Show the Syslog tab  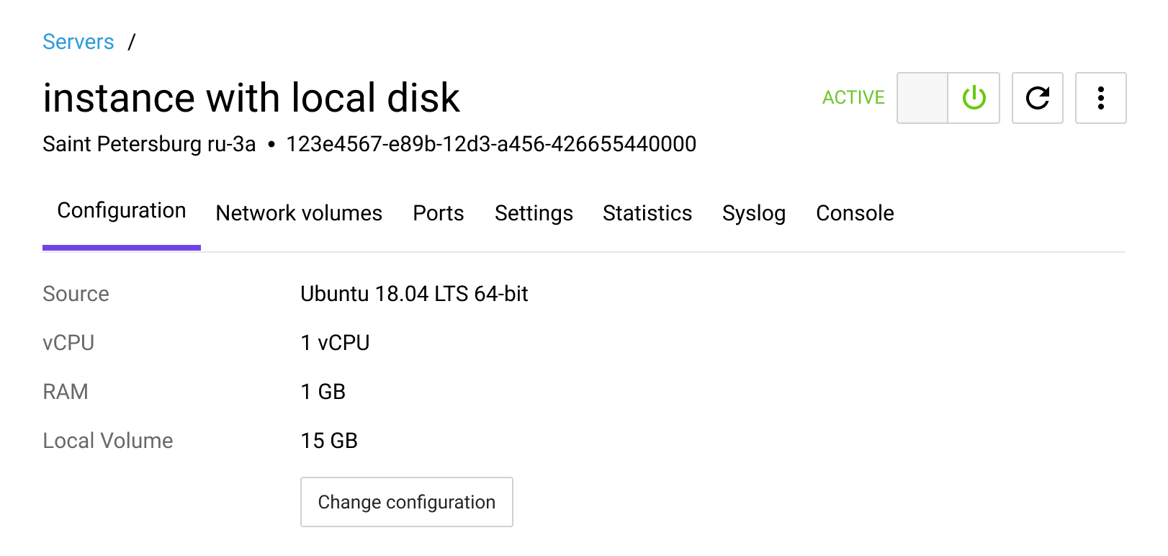point(753,213)
